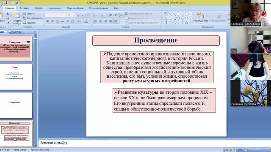Open the Дизайн ribbon tab
The height and width of the screenshot is (152, 271).
click(x=39, y=8)
